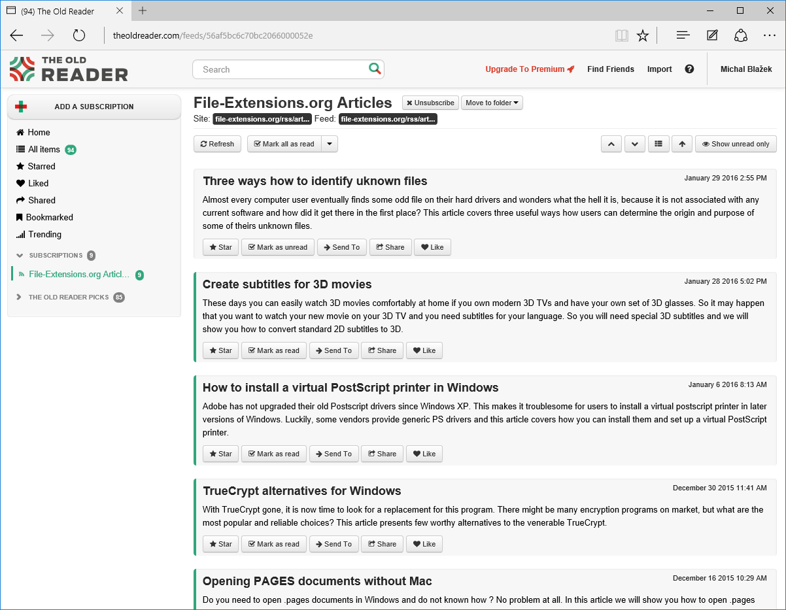Open the Move to folder dropdown
This screenshot has height=610, width=786.
click(x=492, y=103)
